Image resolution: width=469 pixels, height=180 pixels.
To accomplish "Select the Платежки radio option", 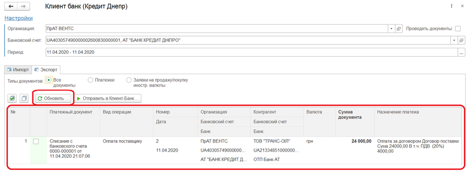I will point(91,80).
